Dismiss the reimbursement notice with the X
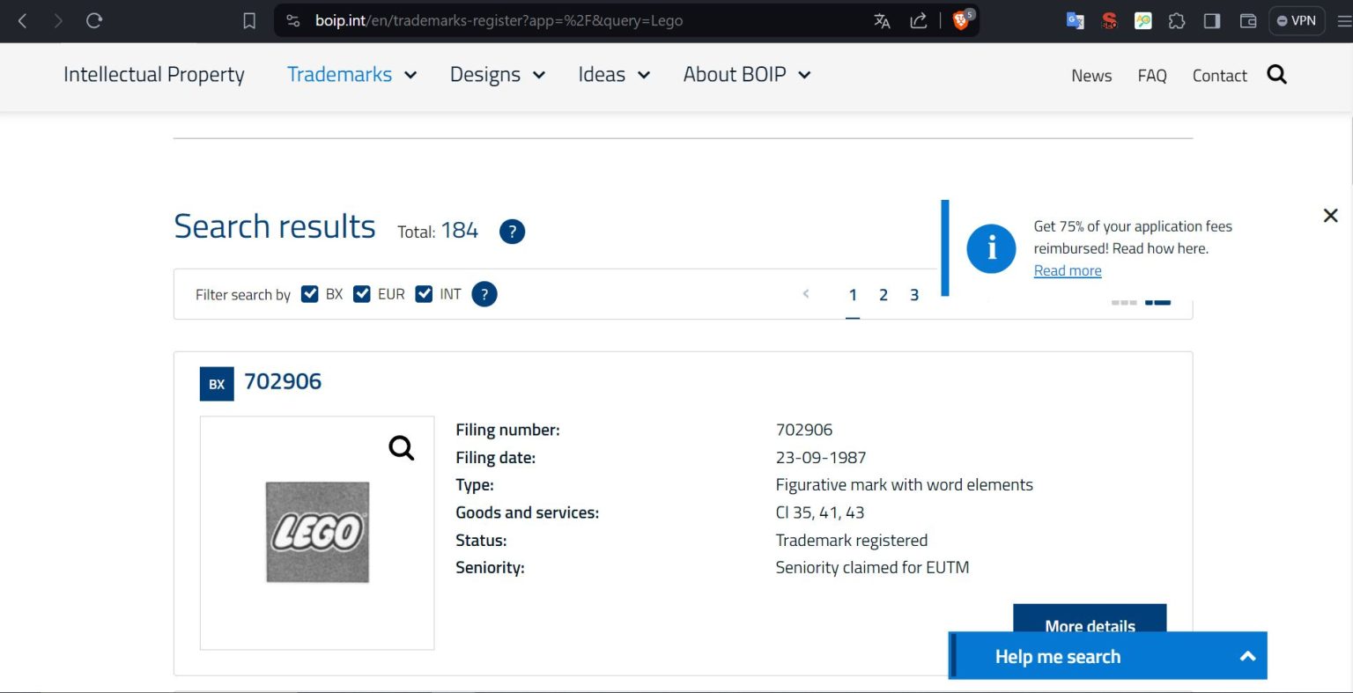1353x693 pixels. [x=1330, y=216]
